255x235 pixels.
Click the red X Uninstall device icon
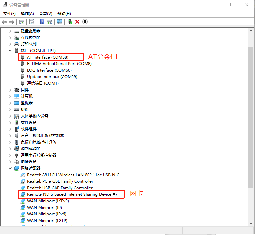(77, 22)
